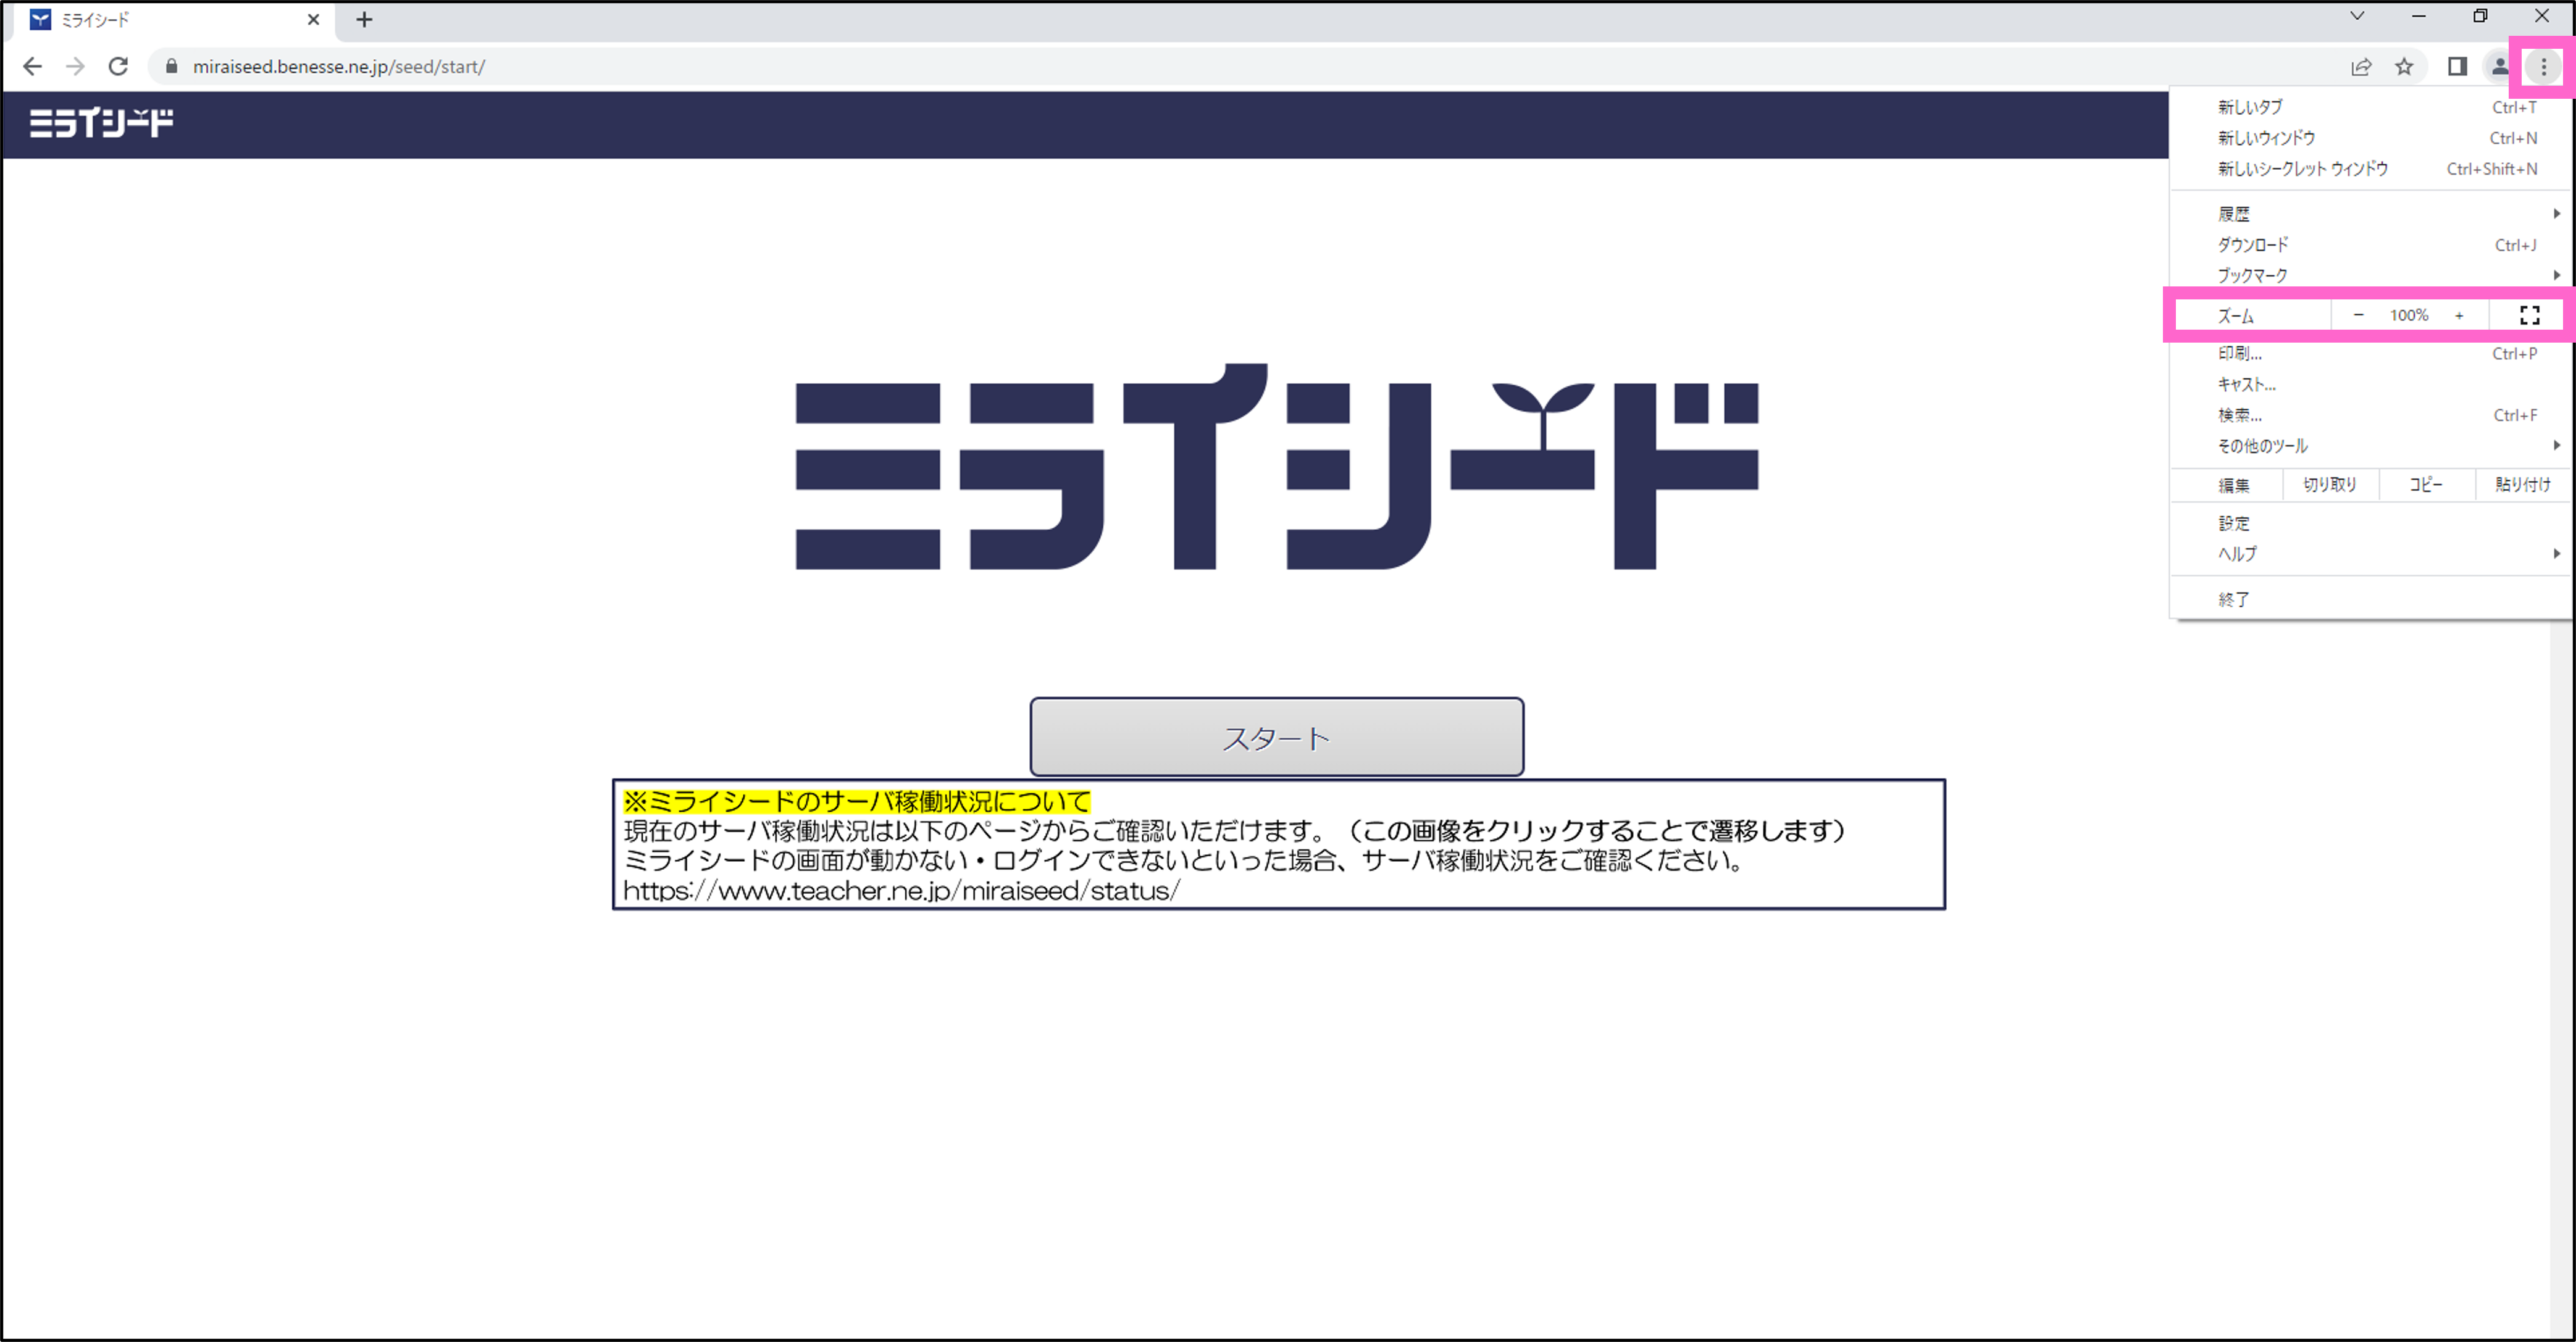Click the padlock site info icon
The image size is (2576, 1342).
coord(171,67)
